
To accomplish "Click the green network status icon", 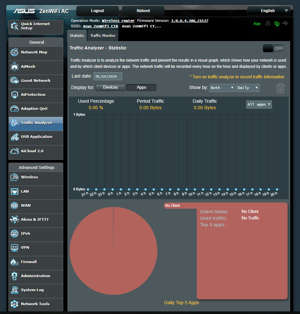I will [277, 23].
